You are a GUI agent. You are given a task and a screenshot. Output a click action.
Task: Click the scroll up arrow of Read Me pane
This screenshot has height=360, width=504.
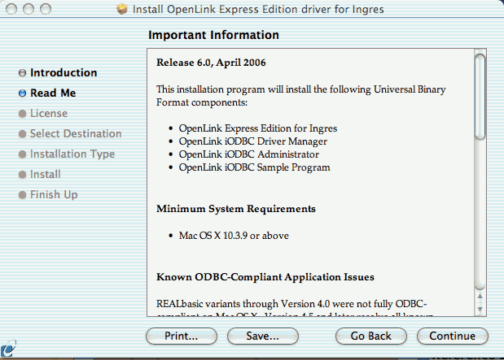click(x=480, y=296)
